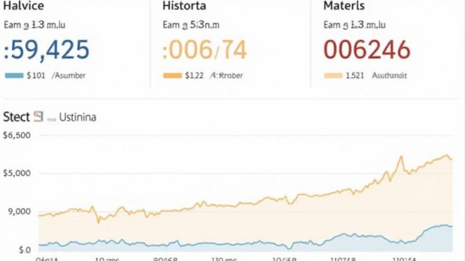Image resolution: width=465 pixels, height=261 pixels.
Task: Select the Ustinina chart label
Action: (78, 117)
